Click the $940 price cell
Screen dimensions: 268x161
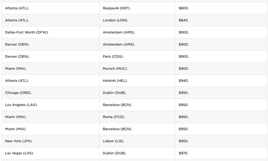183,81
